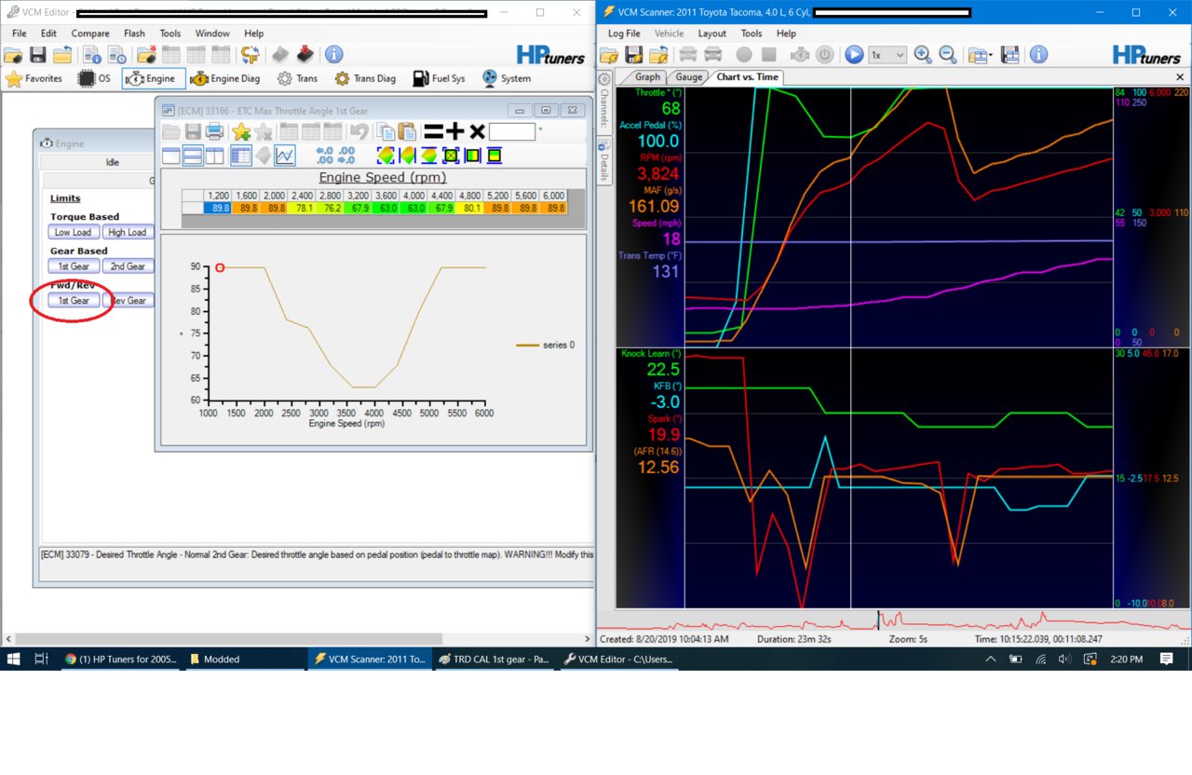Screen dimensions: 1192x775
Task: Click zoom out magnifier in VCM Scanner
Action: click(947, 55)
